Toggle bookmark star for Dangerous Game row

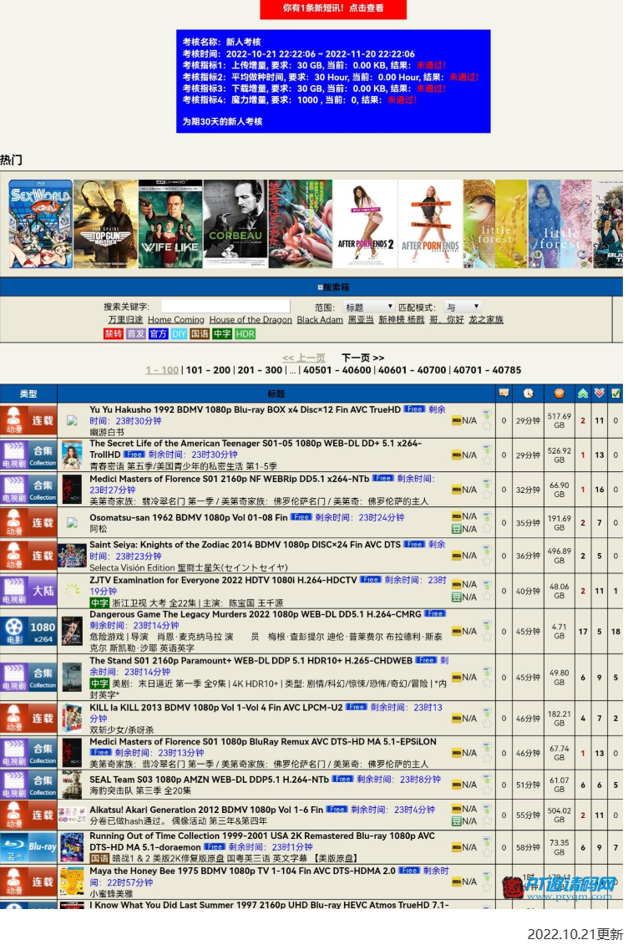487,637
